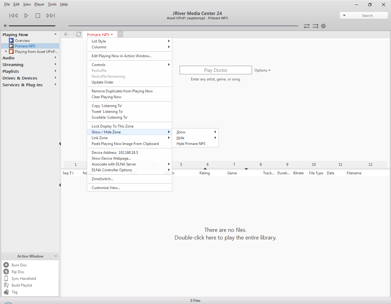
Task: Click the Previous track button
Action: pyautogui.click(x=13, y=16)
